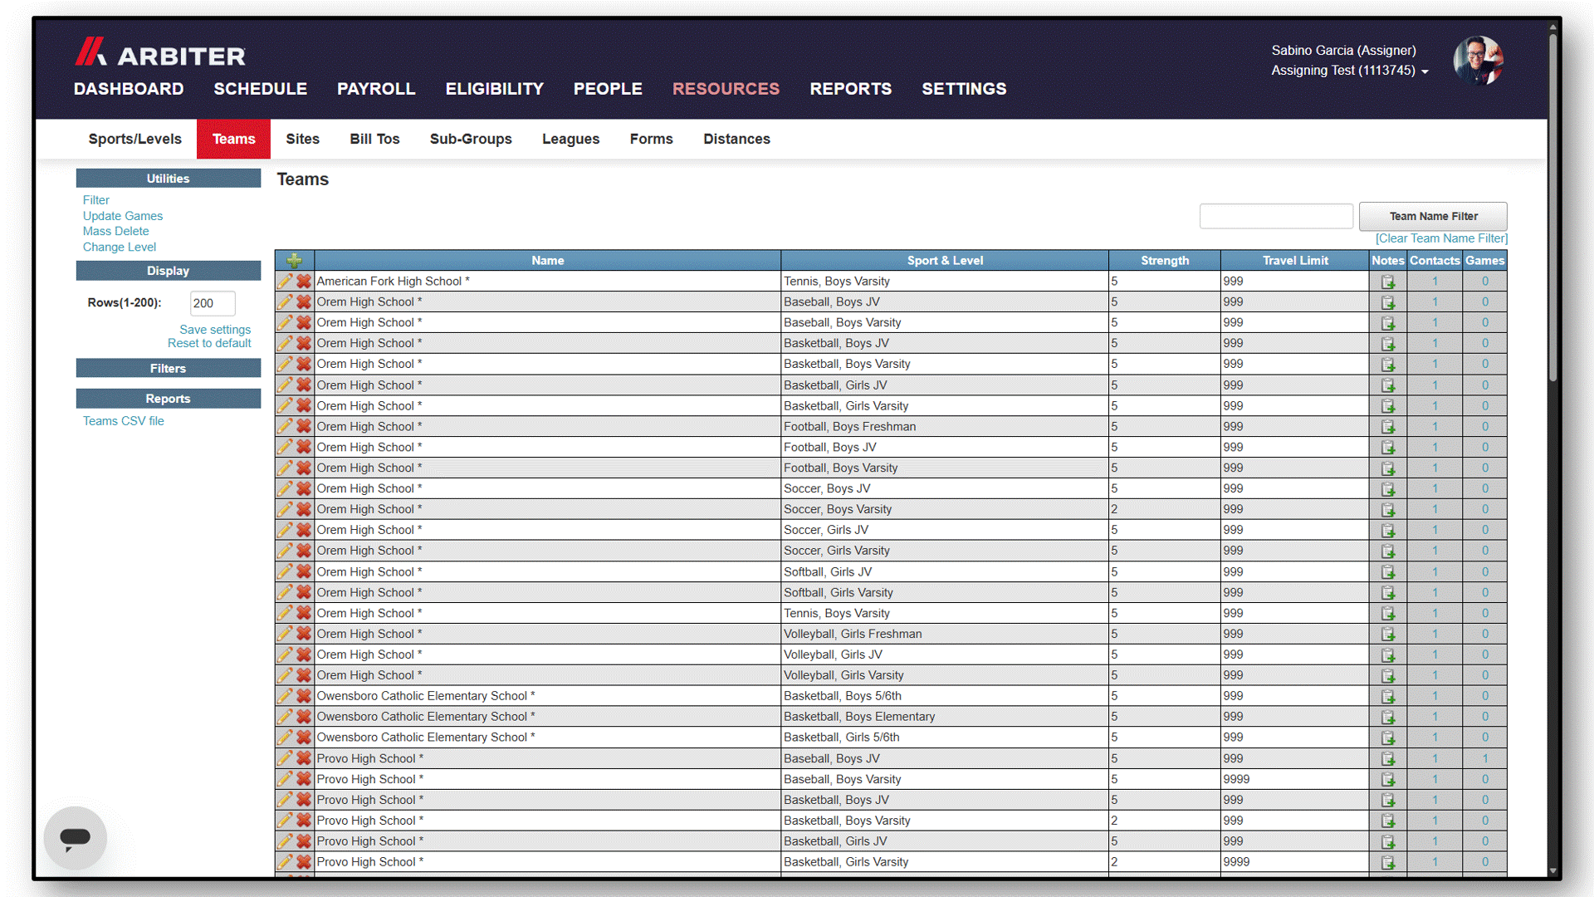1594x897 pixels.
Task: Click pencil icon for Soccer, Boys Varsity team
Action: [285, 509]
